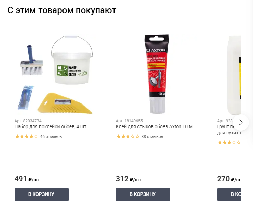Click star rating of wallpaper kit
253x207 pixels.
pyautogui.click(x=26, y=137)
